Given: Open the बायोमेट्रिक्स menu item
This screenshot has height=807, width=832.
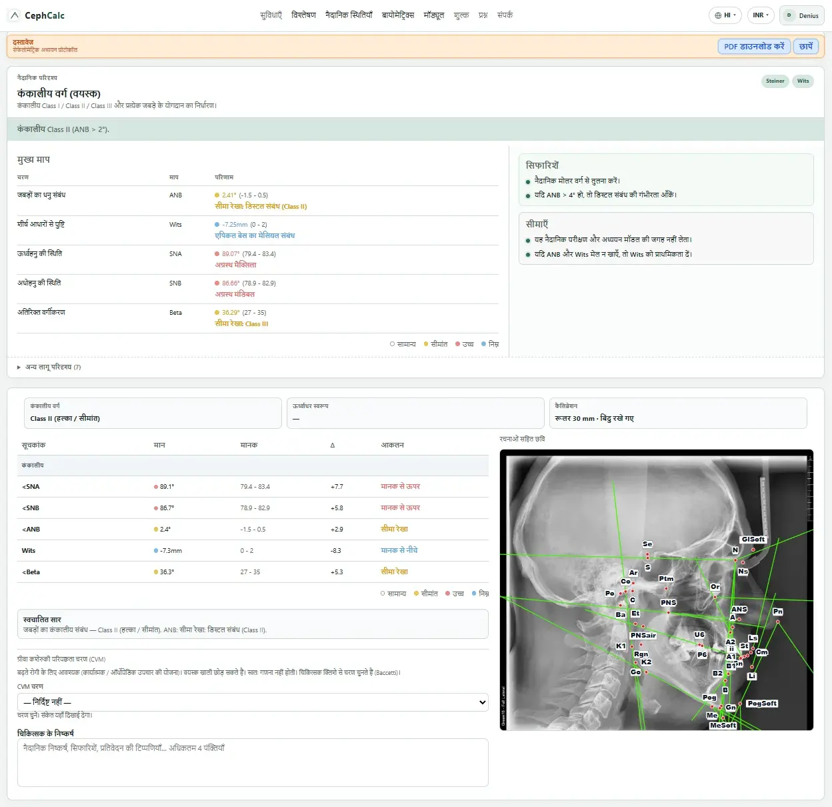Looking at the screenshot, I should [x=398, y=15].
